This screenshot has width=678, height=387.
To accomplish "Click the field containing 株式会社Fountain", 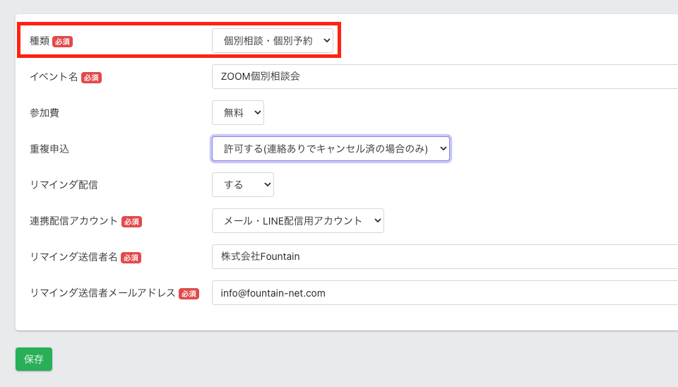I will 445,257.
